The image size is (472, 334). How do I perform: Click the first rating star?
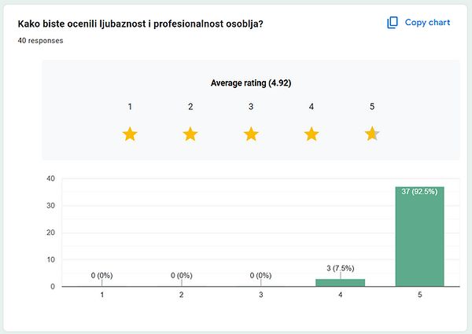pos(130,134)
